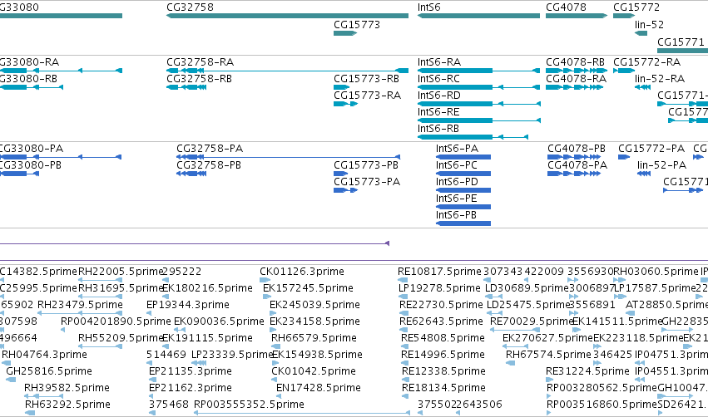
Task: Select protein IntS6-PA
Action: [x=463, y=157]
